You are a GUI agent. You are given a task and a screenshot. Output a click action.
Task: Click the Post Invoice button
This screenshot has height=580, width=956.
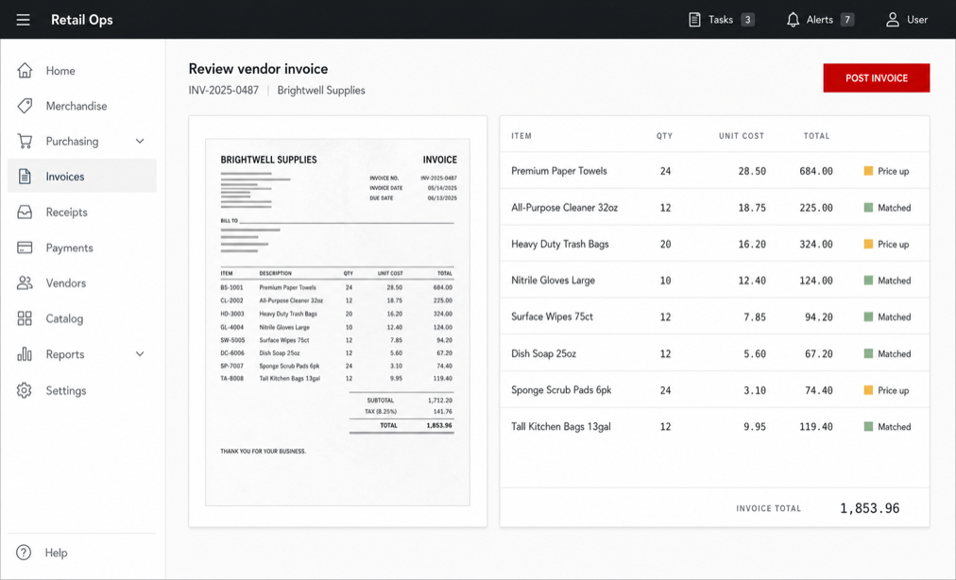876,78
